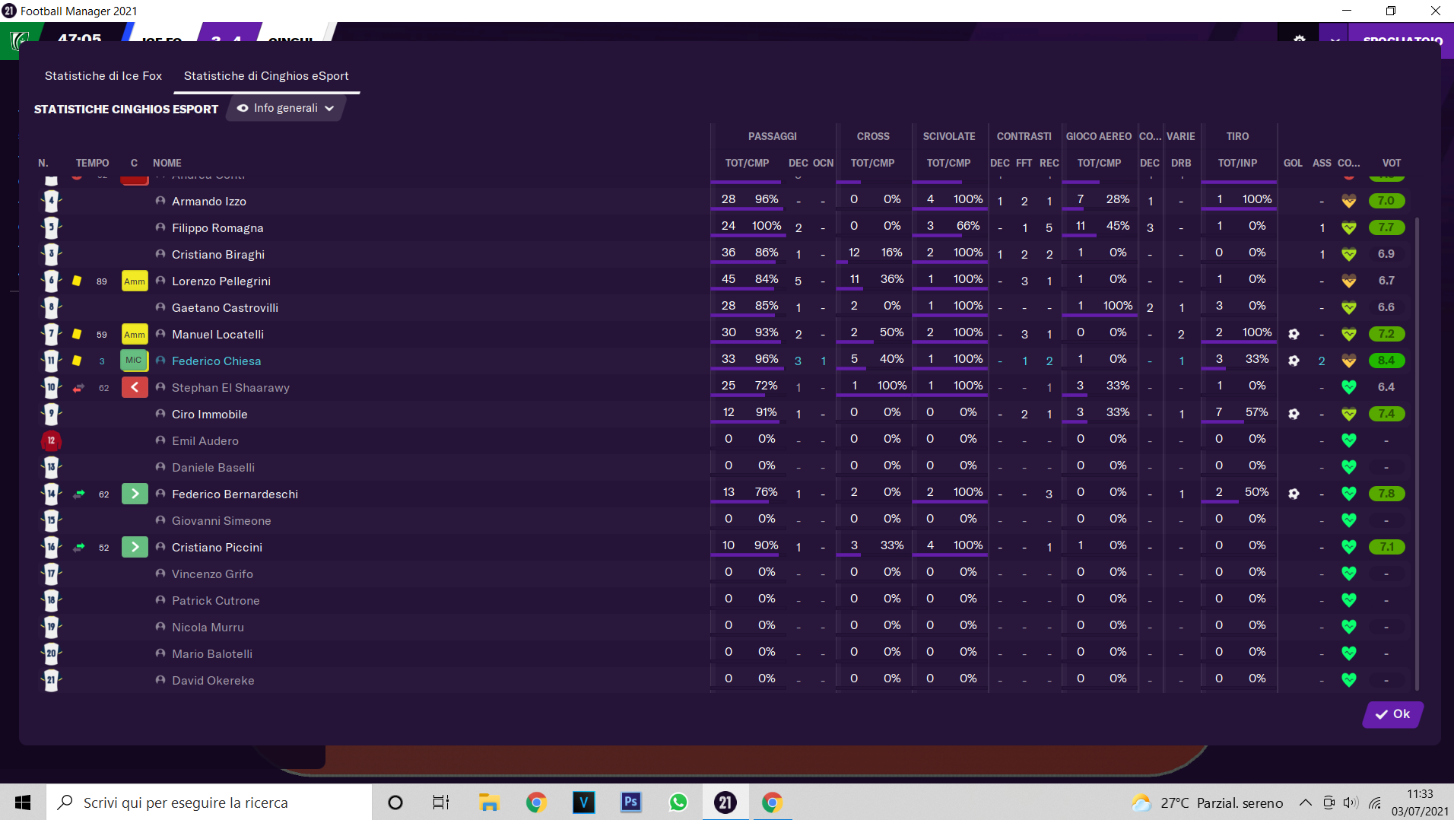
Task: Click the goal ball icon for Federico Bernardeschi
Action: (x=1294, y=494)
